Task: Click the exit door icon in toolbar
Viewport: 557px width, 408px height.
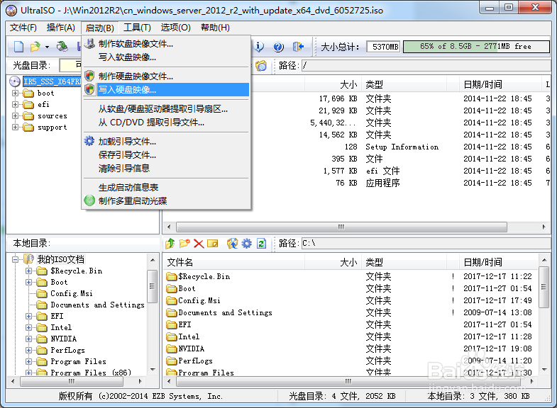Action: point(298,47)
